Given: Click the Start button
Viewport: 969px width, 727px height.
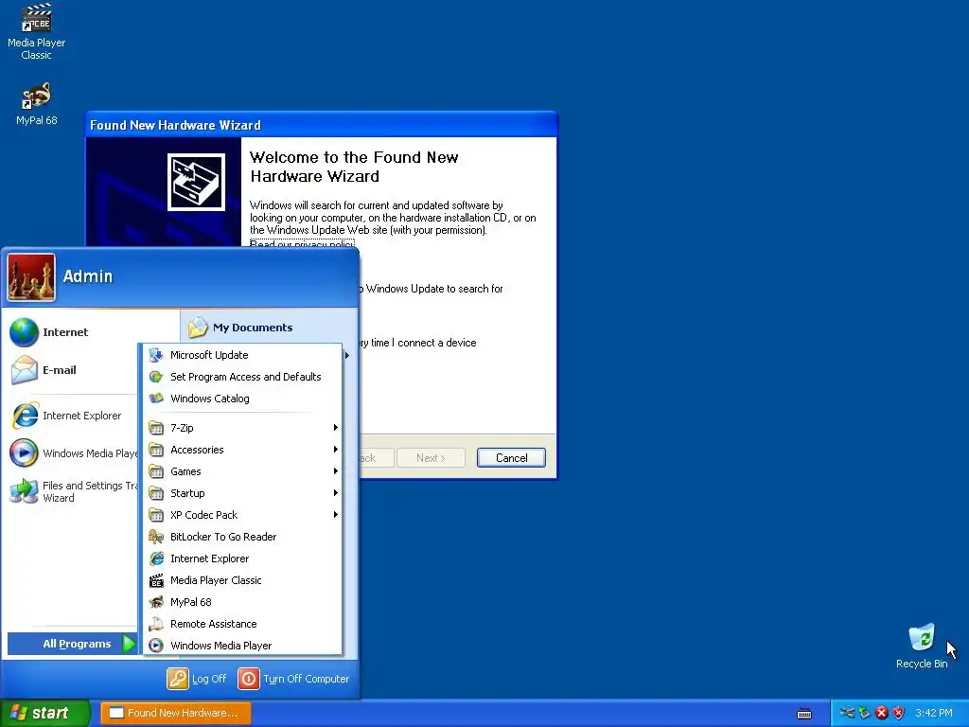Looking at the screenshot, I should (x=44, y=713).
